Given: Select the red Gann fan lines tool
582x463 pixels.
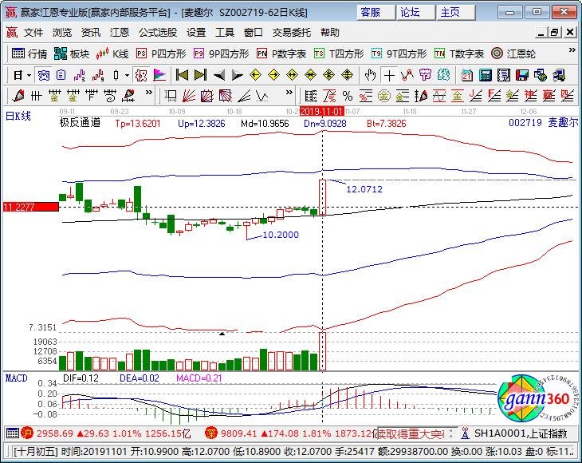Looking at the screenshot, I should click(x=189, y=97).
